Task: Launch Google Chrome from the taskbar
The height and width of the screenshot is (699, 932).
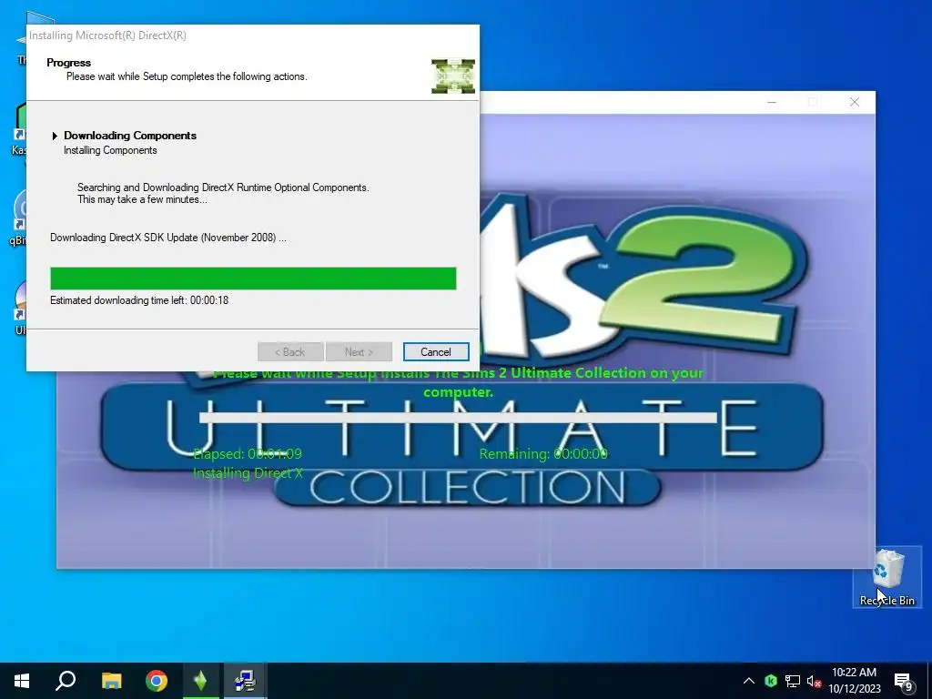Action: coord(157,681)
